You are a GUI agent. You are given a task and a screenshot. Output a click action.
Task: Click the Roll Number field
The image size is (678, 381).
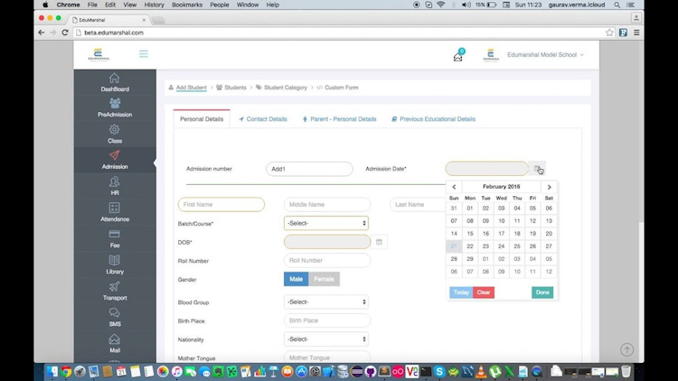click(327, 261)
